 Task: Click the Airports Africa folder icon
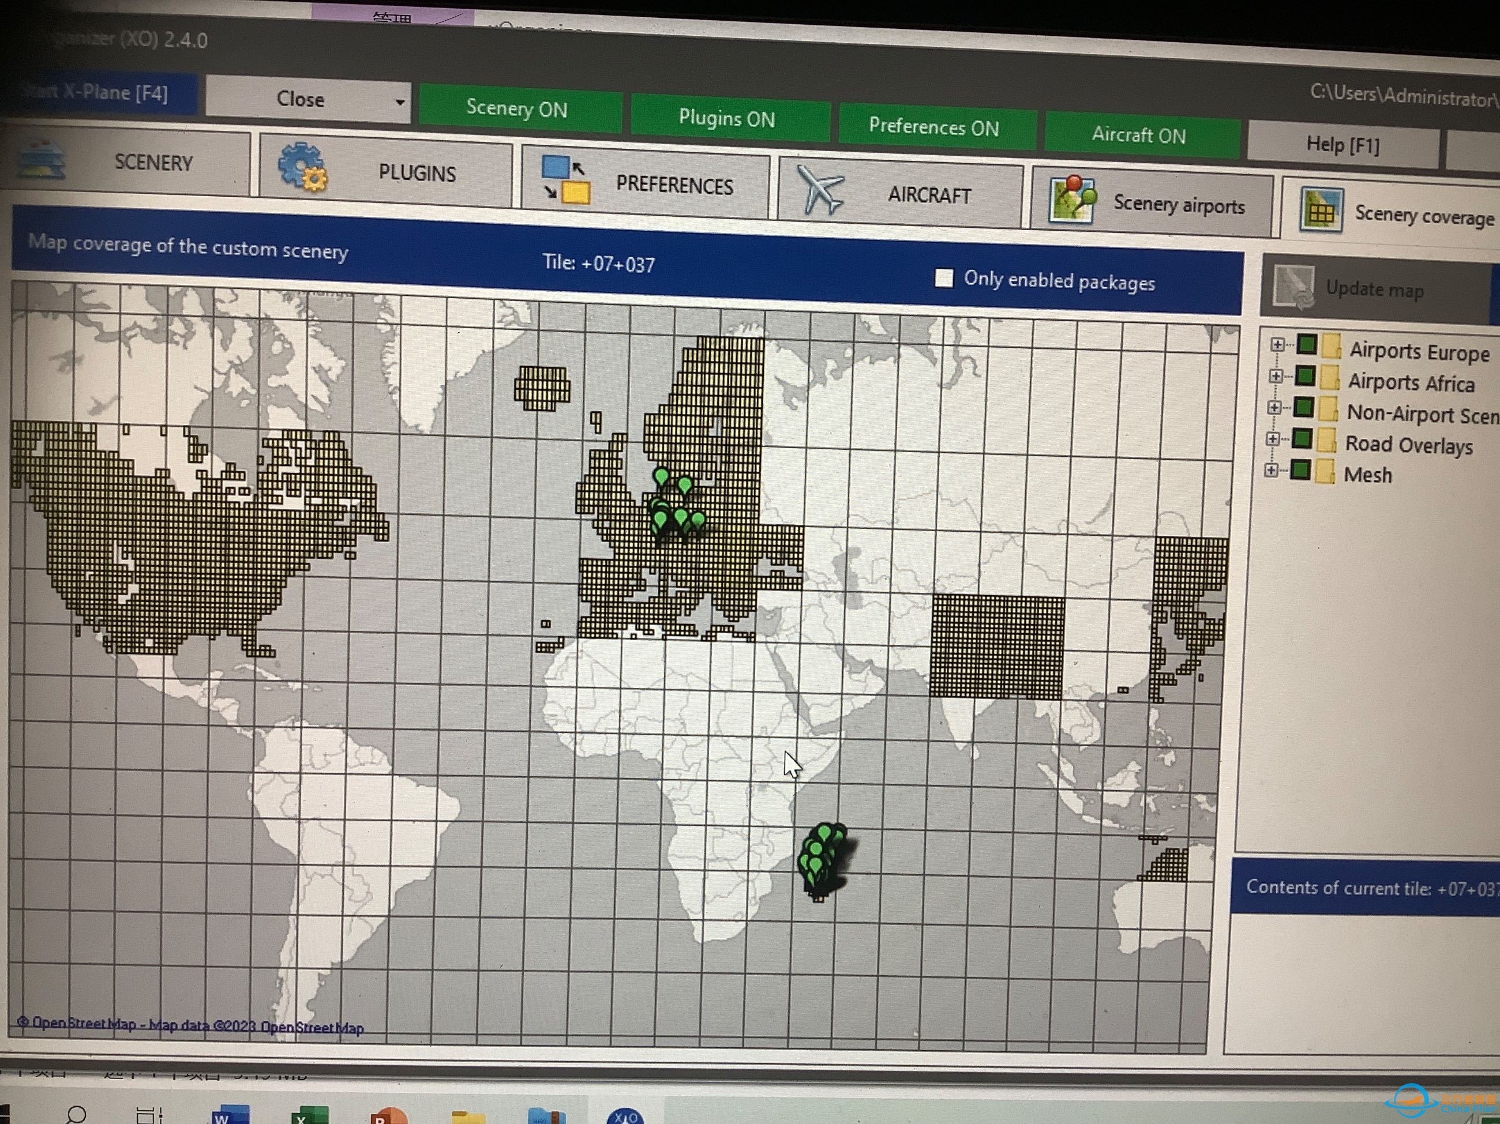point(1329,378)
